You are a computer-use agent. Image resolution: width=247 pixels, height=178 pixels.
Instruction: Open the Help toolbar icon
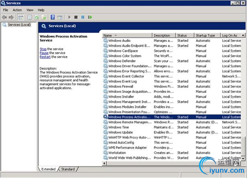53,17
